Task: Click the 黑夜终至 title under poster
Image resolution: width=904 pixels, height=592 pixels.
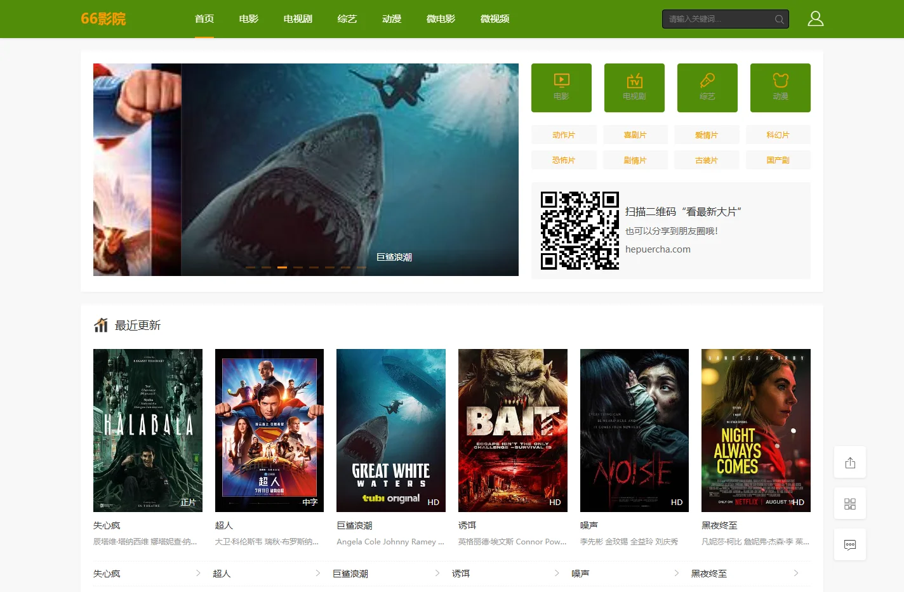Action: tap(719, 525)
